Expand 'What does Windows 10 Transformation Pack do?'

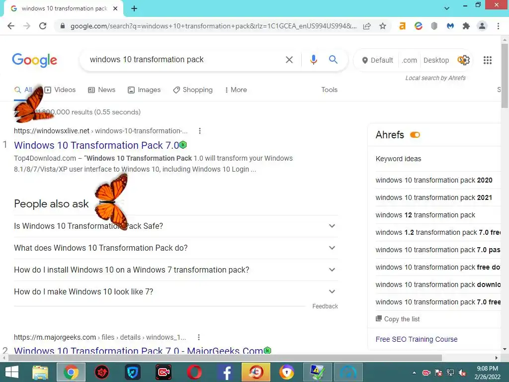(x=176, y=248)
